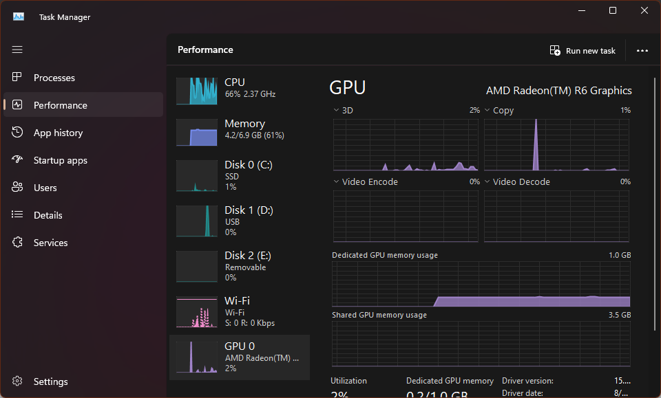Click the Details list icon
This screenshot has height=398, width=661.
click(17, 214)
